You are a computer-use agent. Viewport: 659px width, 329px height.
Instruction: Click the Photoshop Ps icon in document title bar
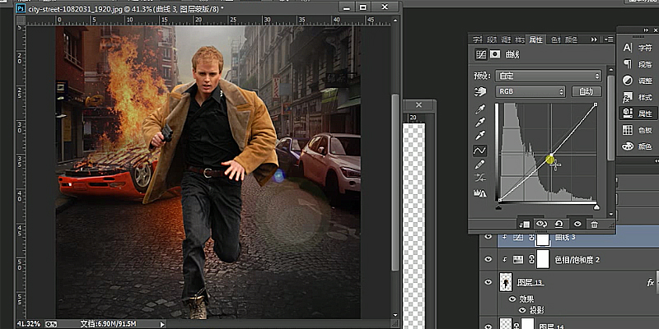pos(21,8)
